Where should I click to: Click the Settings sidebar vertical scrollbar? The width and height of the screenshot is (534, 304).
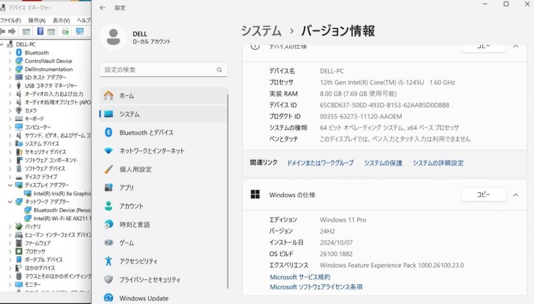click(x=228, y=191)
